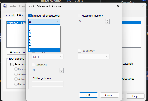148x101 pixels.
Task: Click the System Configuration app icon
Action: click(x=5, y=6)
